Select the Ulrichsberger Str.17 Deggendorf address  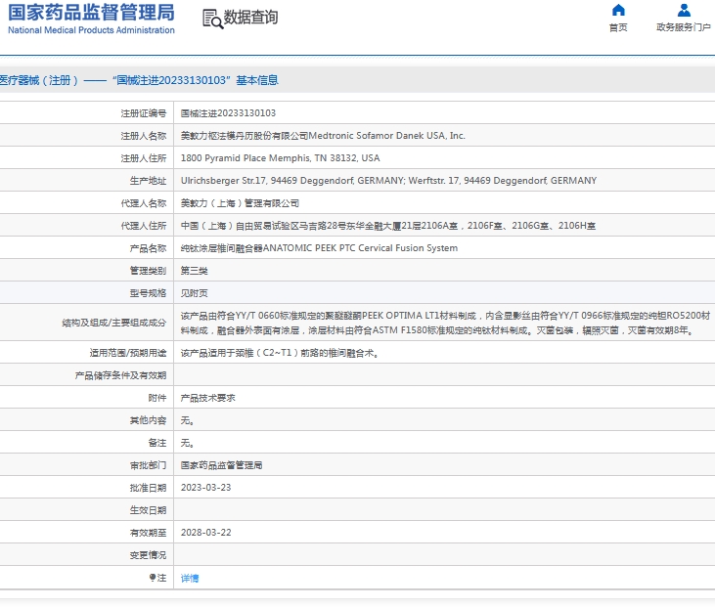tap(388, 181)
